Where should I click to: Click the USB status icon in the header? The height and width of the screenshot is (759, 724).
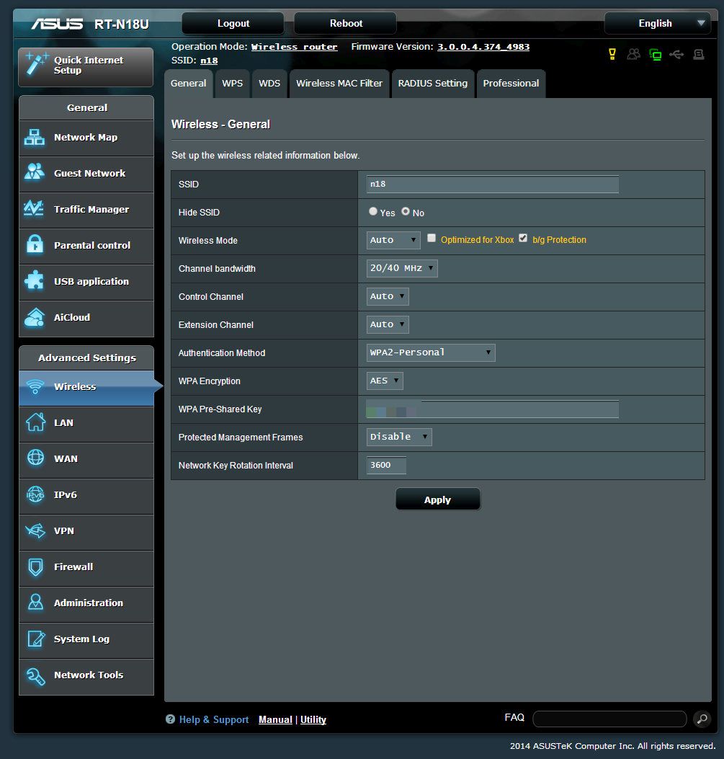[676, 54]
